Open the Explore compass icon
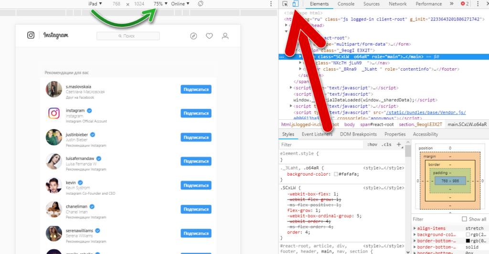The height and width of the screenshot is (254, 489). 193,36
